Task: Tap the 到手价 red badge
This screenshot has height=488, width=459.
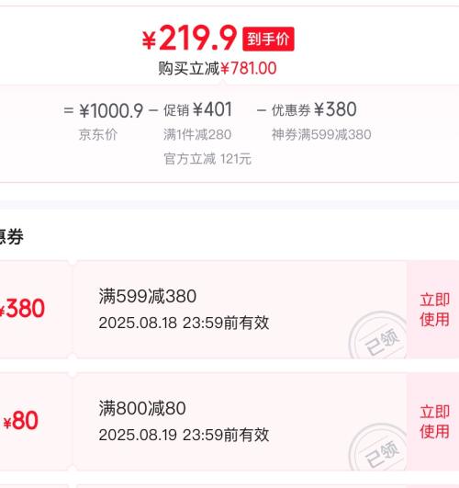Action: point(268,39)
